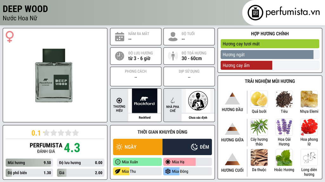The width and height of the screenshot is (325, 182).
Task: Click the Độ phổ biến 1.30 rating bar
Action: (29, 173)
